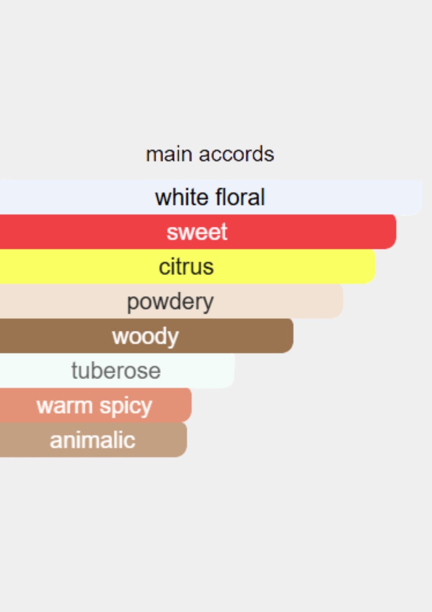Select the yellow citrus accord bar
This screenshot has height=612, width=432.
click(x=188, y=266)
